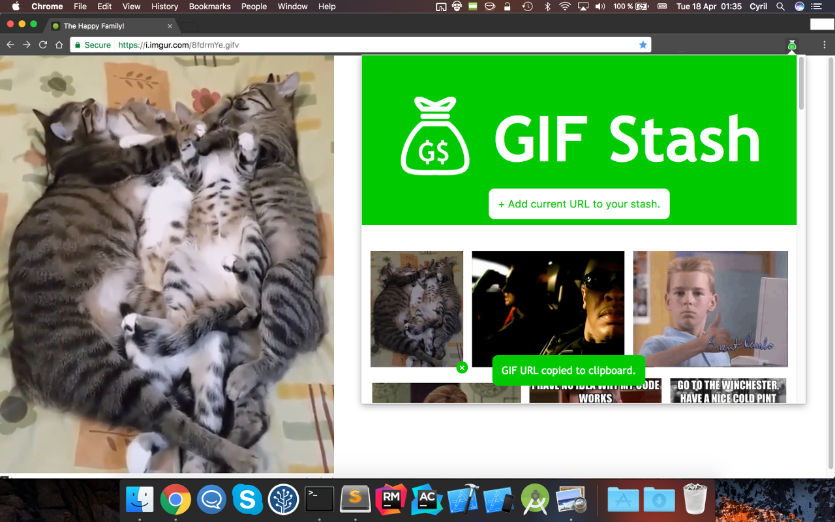Open the Chrome three-dot menu
Viewport: 835px width, 522px height.
(x=825, y=45)
